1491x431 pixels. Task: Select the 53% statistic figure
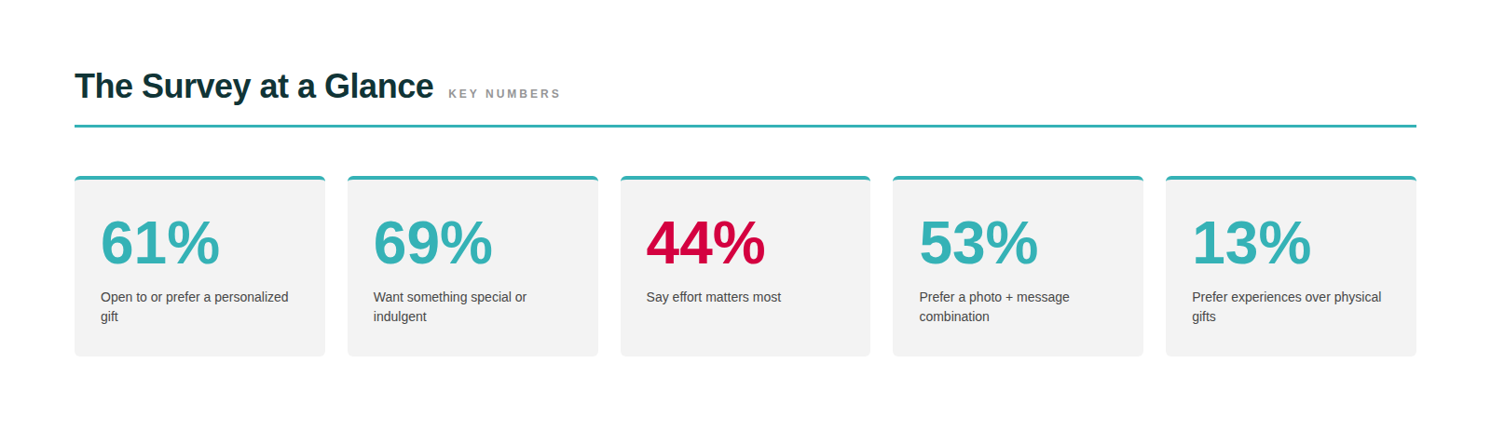(978, 243)
